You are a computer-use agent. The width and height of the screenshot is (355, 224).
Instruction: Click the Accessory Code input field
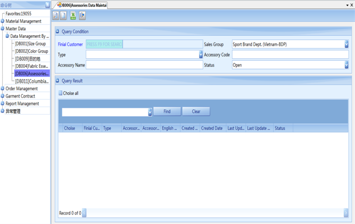click(x=290, y=55)
